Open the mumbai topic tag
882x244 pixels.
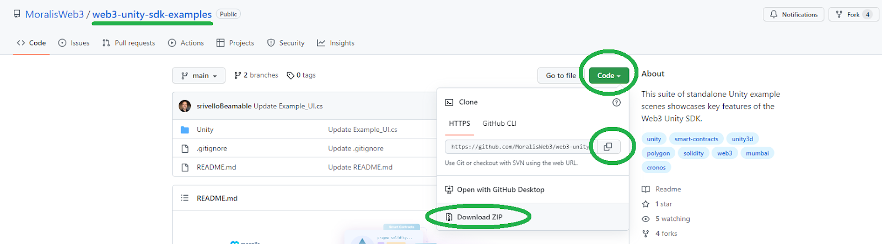(x=757, y=153)
